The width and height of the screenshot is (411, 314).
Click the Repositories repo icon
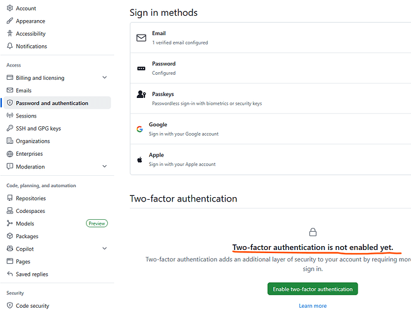(9, 198)
